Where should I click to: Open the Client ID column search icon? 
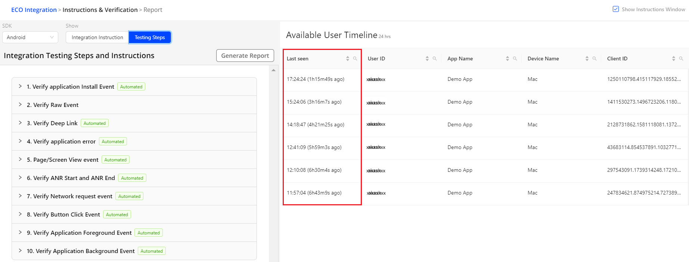point(681,59)
